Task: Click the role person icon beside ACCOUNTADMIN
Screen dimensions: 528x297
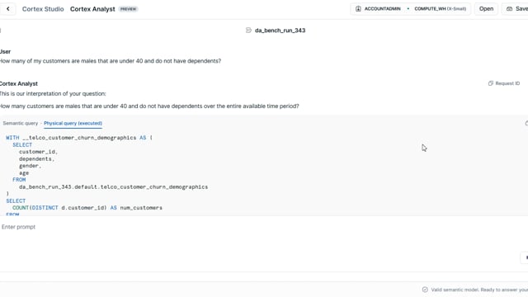Action: pyautogui.click(x=358, y=9)
